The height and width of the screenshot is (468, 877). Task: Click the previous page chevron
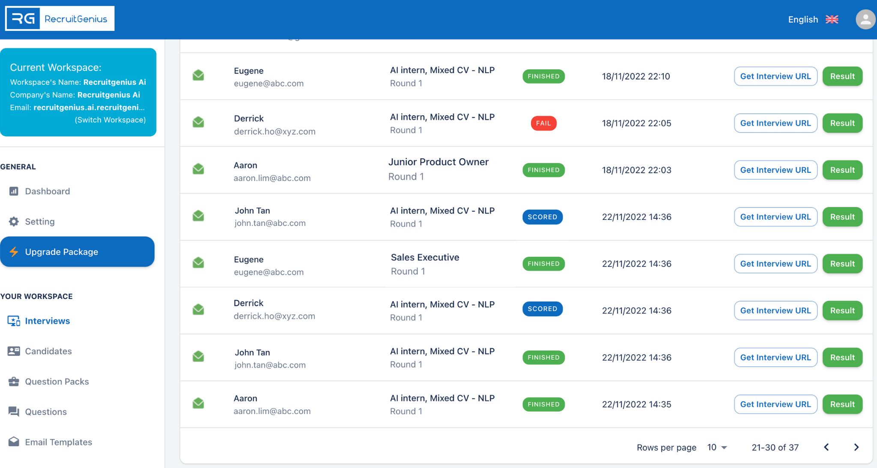[x=826, y=447]
